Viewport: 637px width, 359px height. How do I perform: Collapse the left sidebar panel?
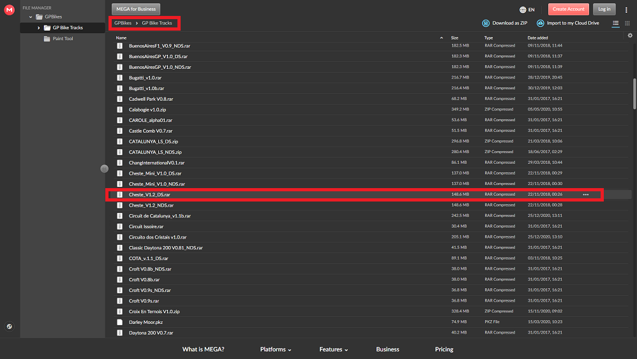(105, 169)
